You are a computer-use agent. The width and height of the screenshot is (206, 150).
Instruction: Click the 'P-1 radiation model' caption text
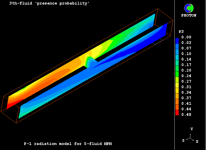pos(68,144)
